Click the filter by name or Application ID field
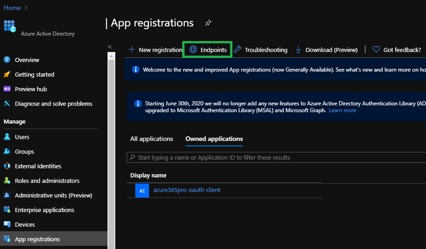Viewport: 426px width, 249px height. [276, 157]
